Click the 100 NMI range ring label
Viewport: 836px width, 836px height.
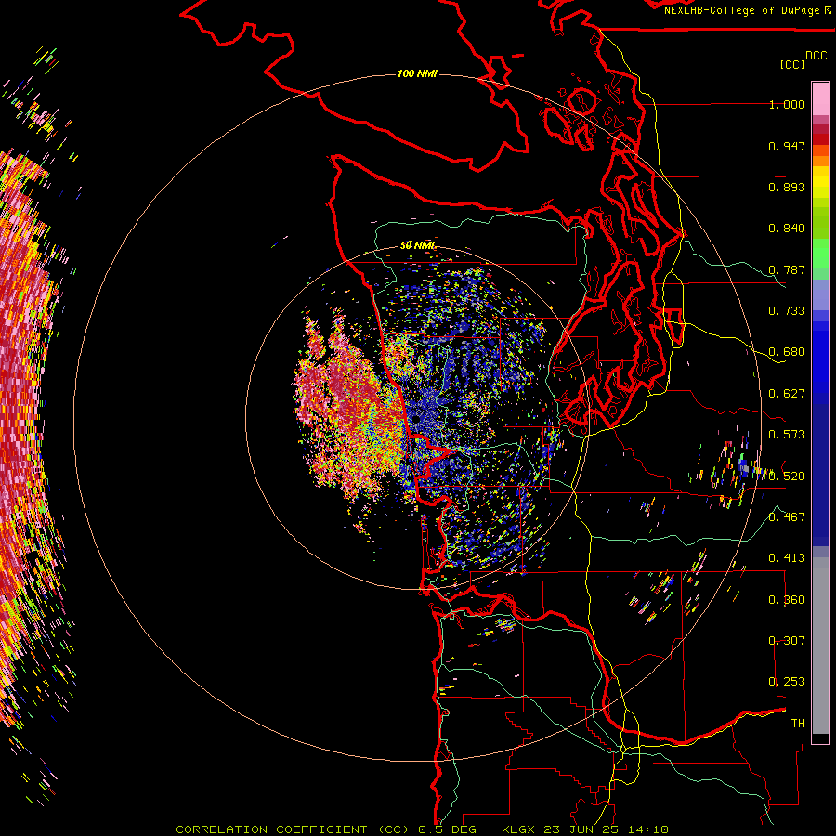click(417, 73)
